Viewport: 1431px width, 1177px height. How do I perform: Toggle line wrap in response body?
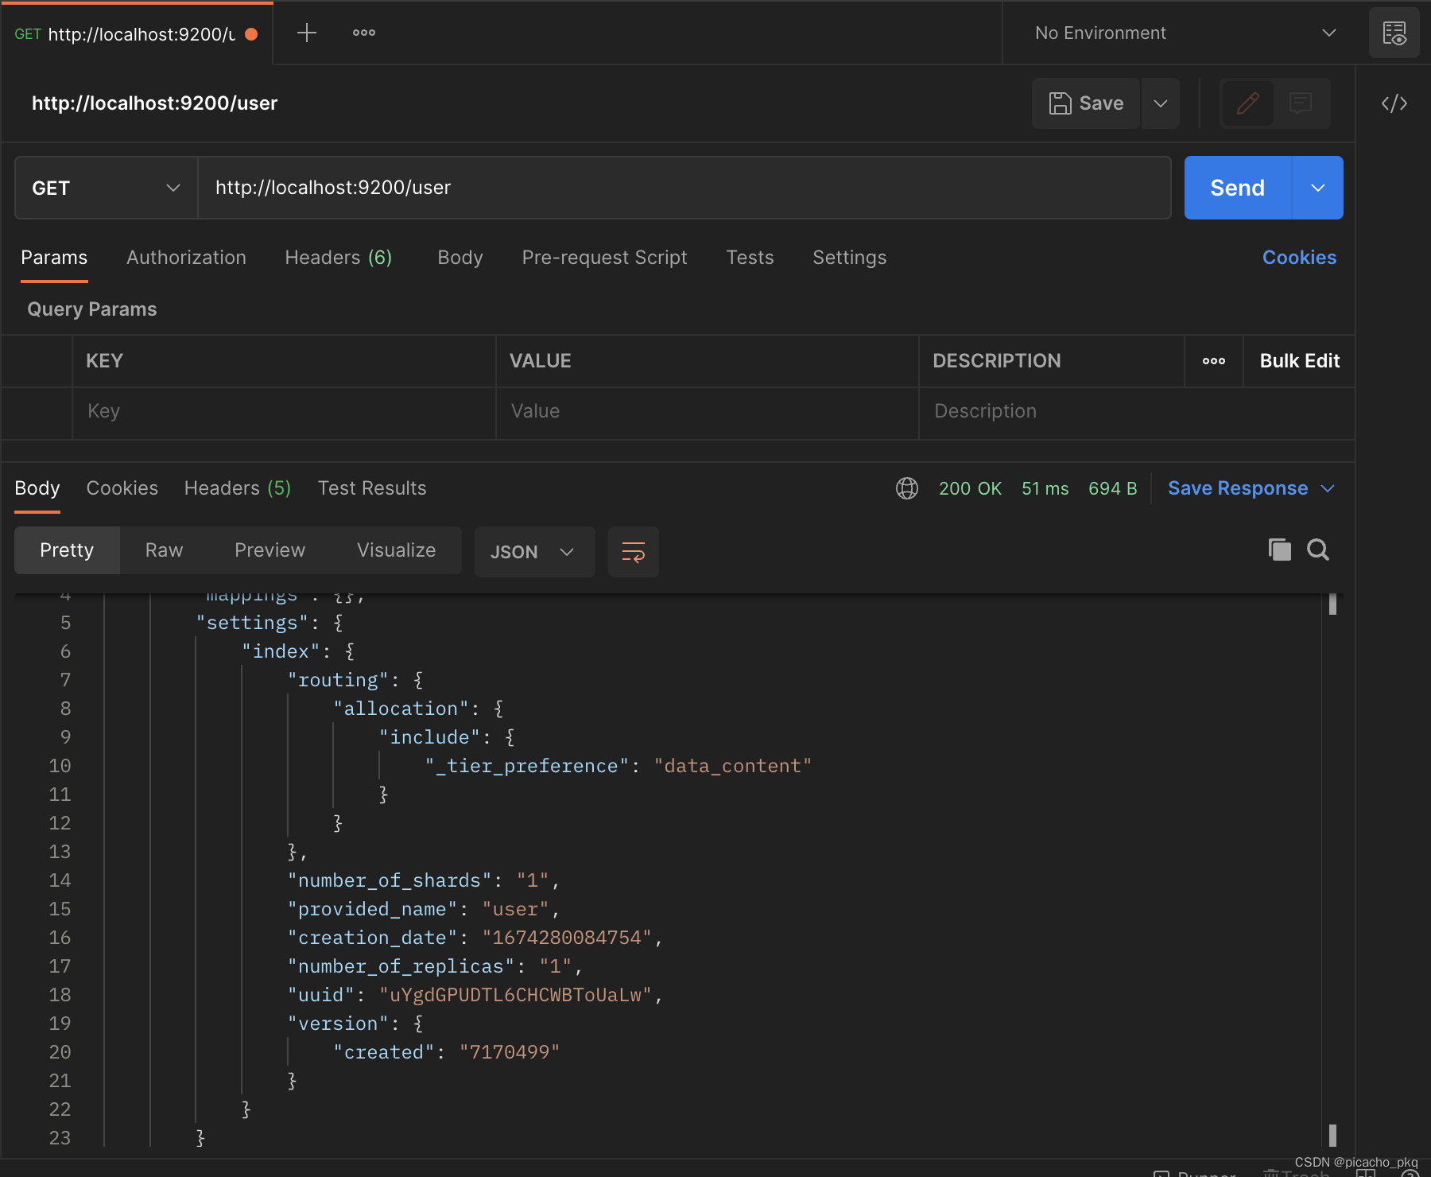pyautogui.click(x=634, y=551)
